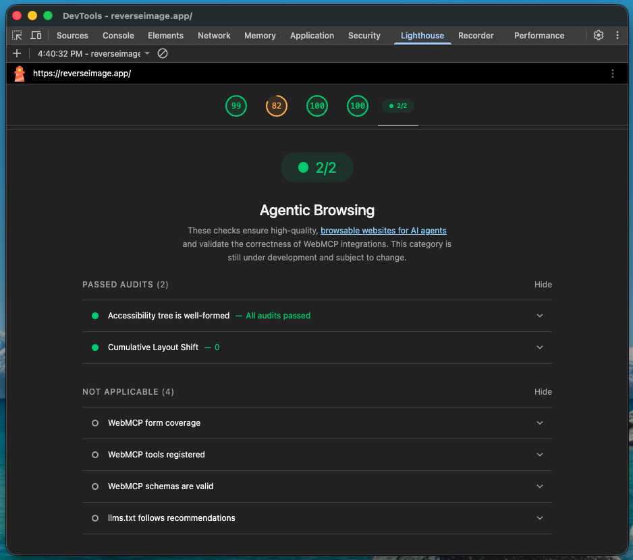
Task: Jump to the first 100 score gauge
Action: click(317, 106)
